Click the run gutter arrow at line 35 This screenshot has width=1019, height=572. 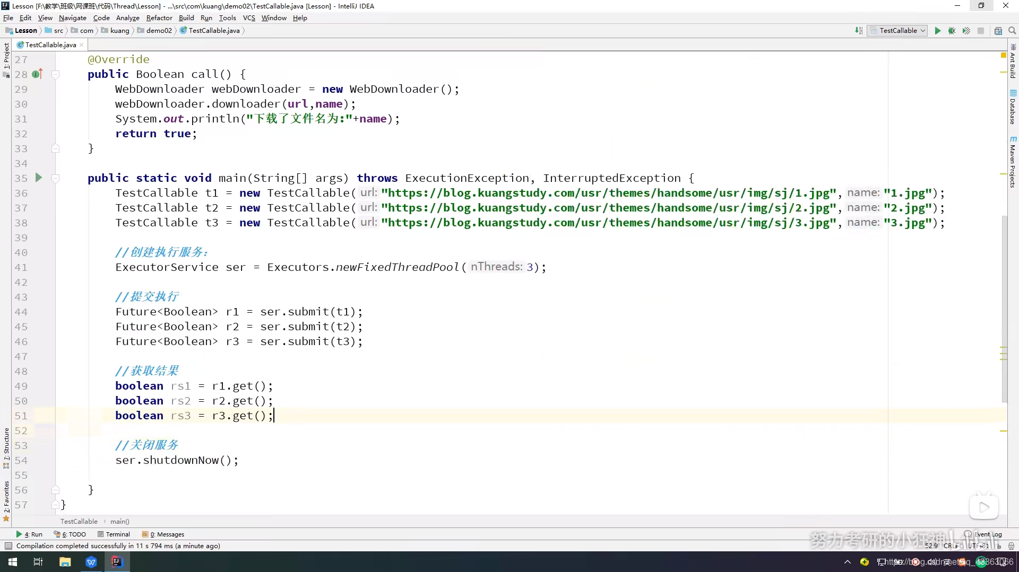pos(38,178)
